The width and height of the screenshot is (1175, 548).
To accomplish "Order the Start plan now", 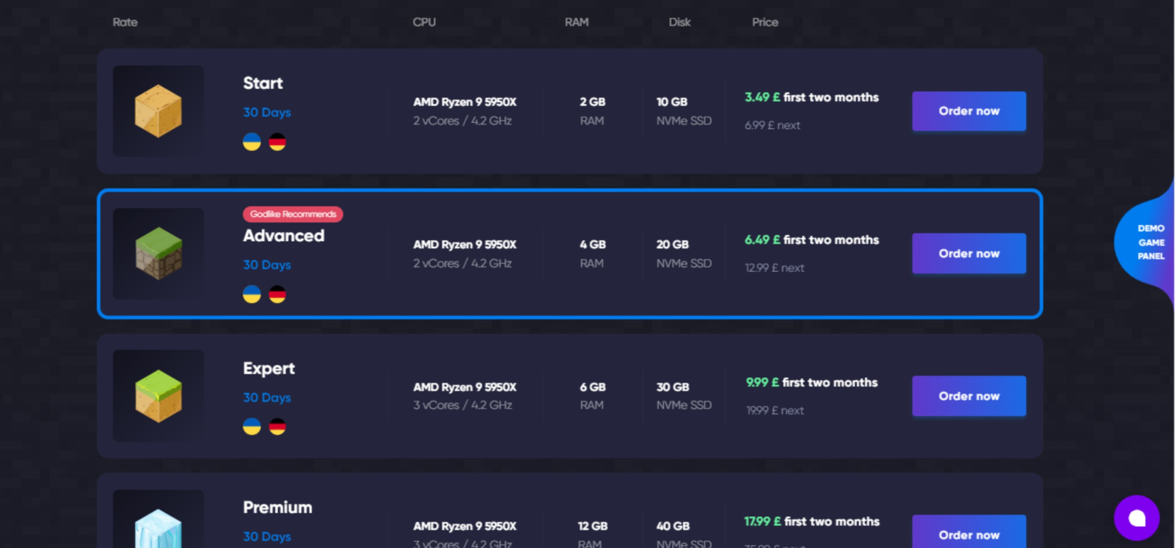I will point(969,111).
